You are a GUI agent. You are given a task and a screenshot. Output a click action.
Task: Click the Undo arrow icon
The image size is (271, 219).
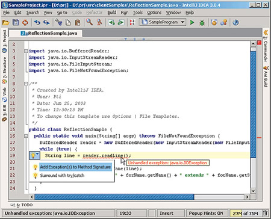point(37,22)
